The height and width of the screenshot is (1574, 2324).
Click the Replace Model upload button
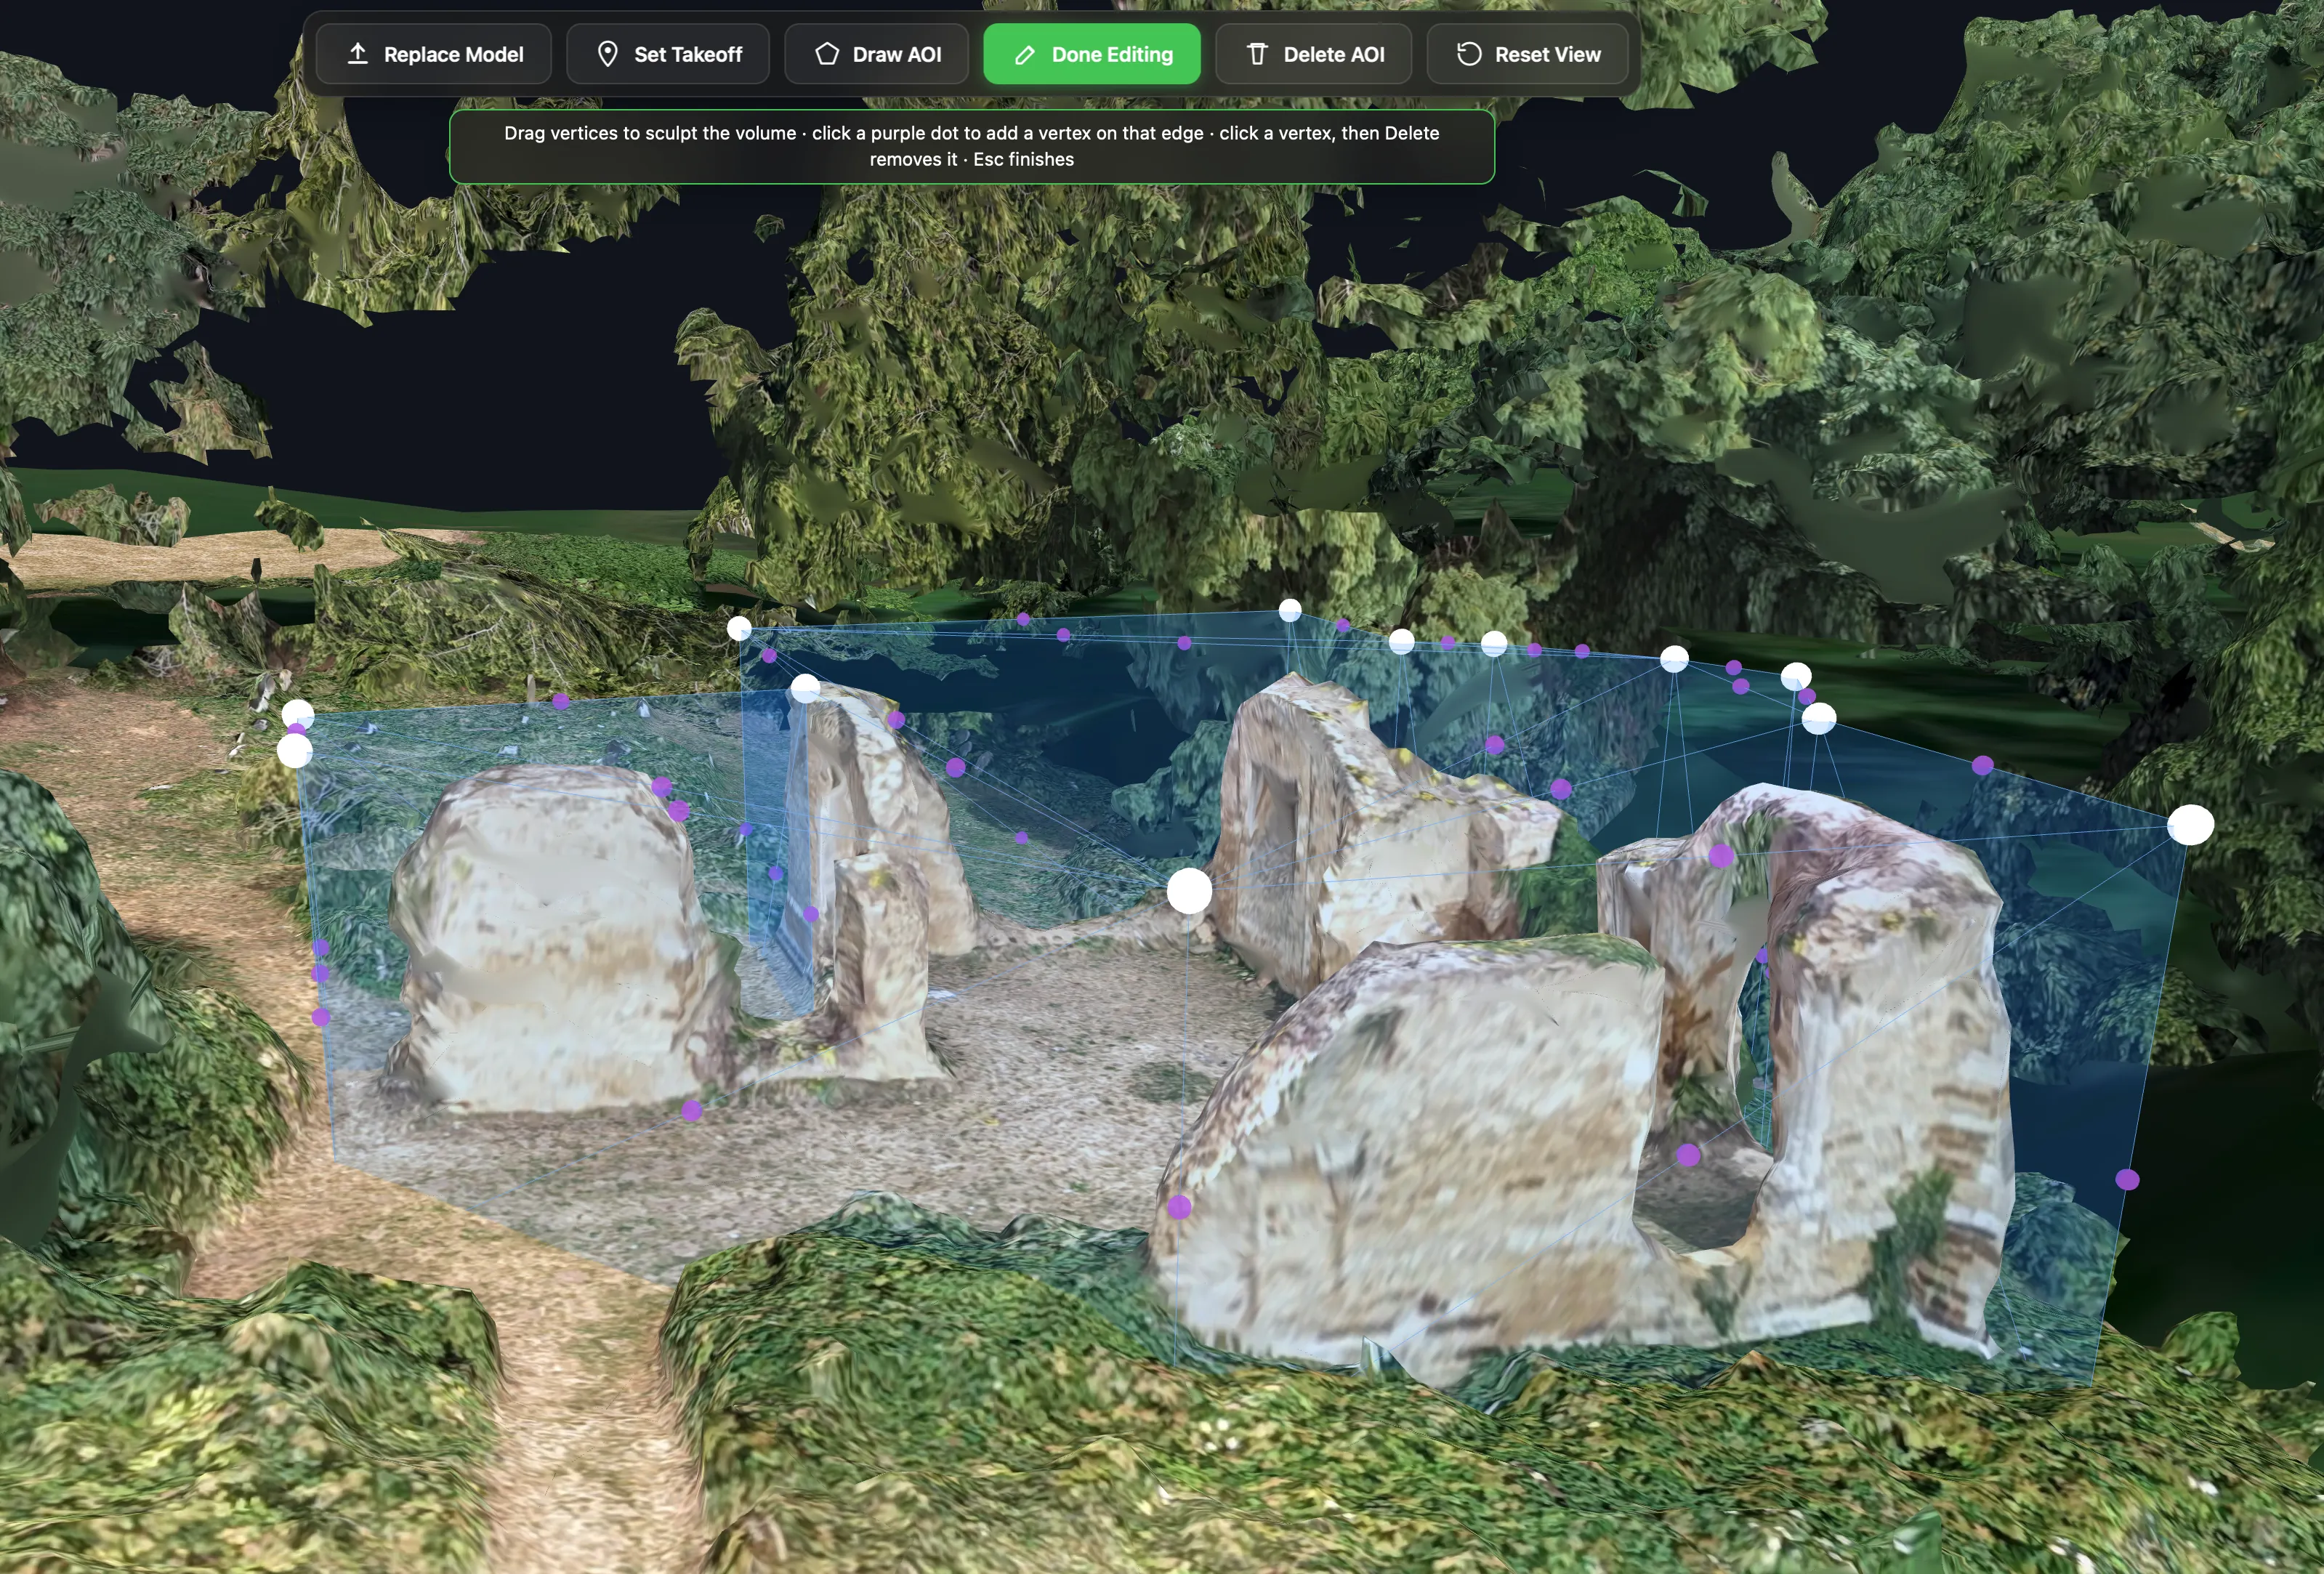[x=433, y=54]
